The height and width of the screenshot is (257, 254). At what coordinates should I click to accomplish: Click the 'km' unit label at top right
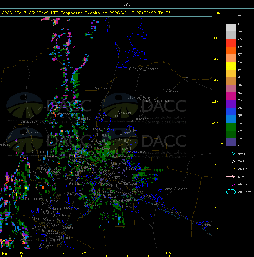(x=218, y=13)
